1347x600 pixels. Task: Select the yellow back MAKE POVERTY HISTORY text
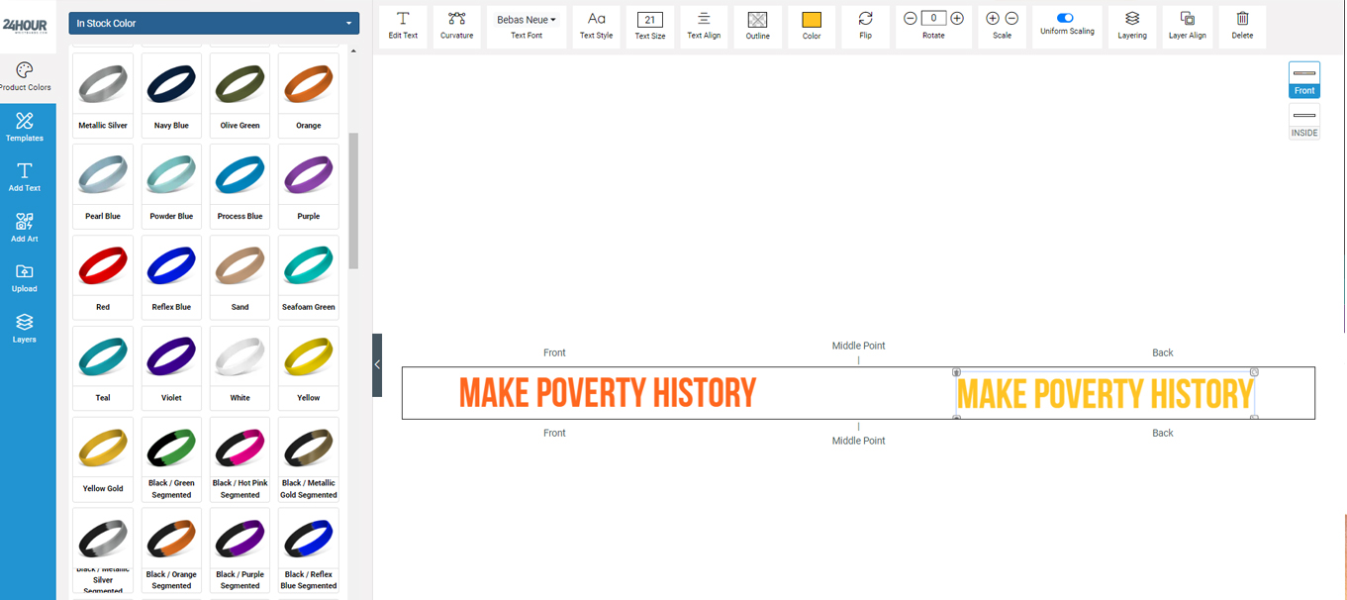point(1105,394)
